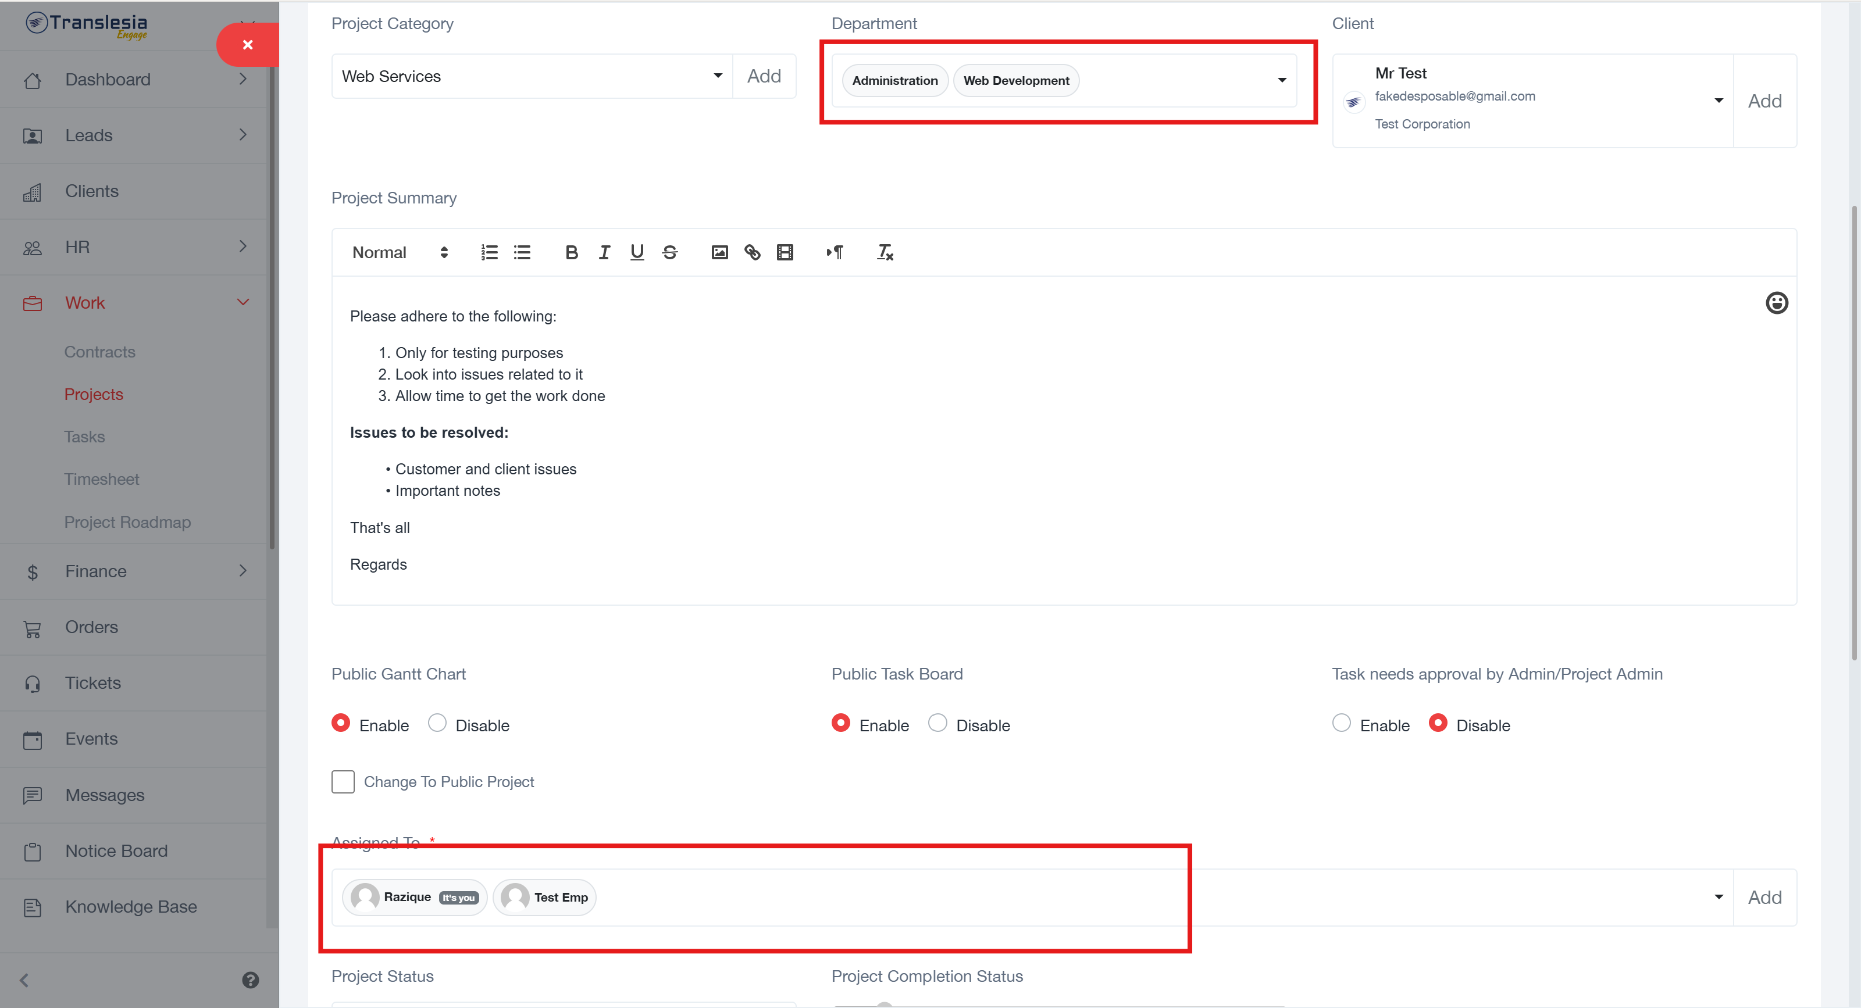The height and width of the screenshot is (1008, 1861).
Task: Toggle bold formatting in the summary editor
Action: [x=571, y=253]
